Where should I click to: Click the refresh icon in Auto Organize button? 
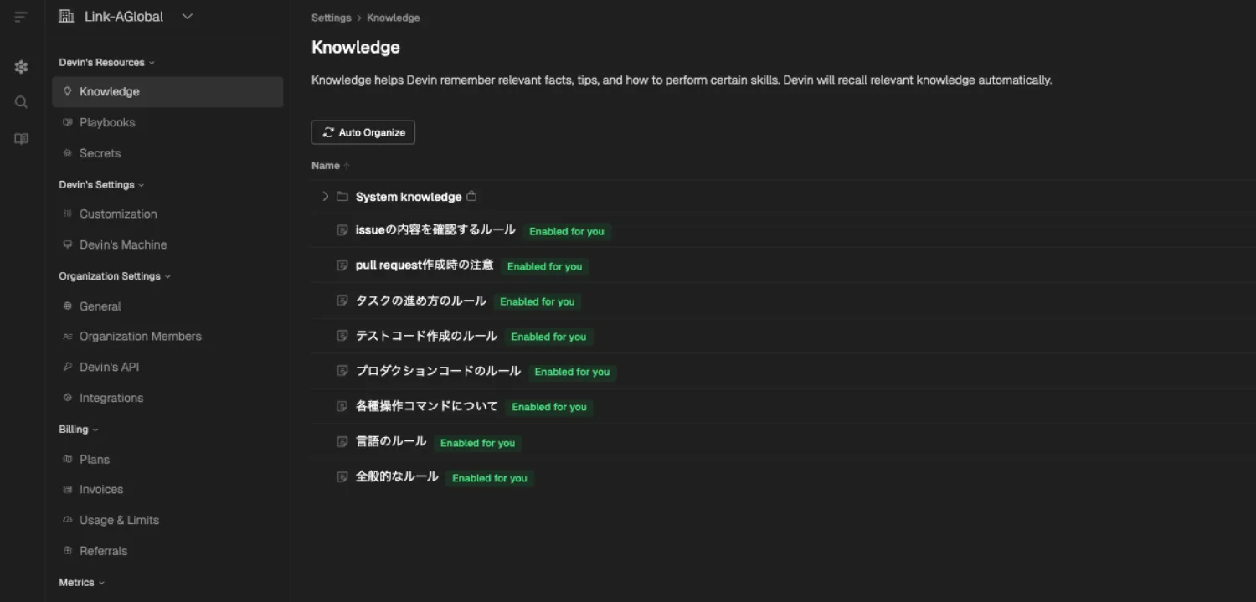(x=328, y=132)
